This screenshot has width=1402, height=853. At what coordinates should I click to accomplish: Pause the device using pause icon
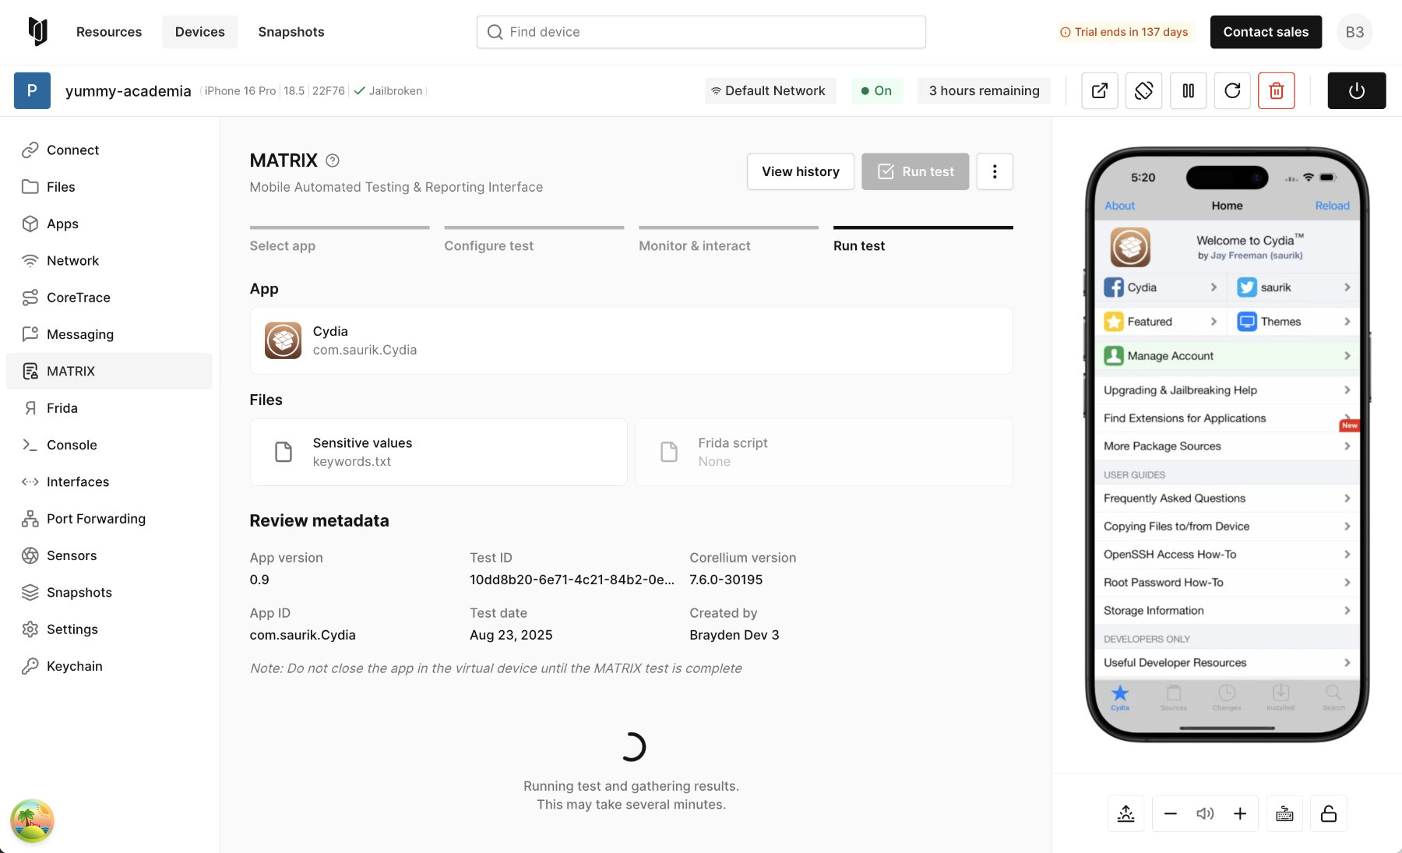[x=1188, y=91]
